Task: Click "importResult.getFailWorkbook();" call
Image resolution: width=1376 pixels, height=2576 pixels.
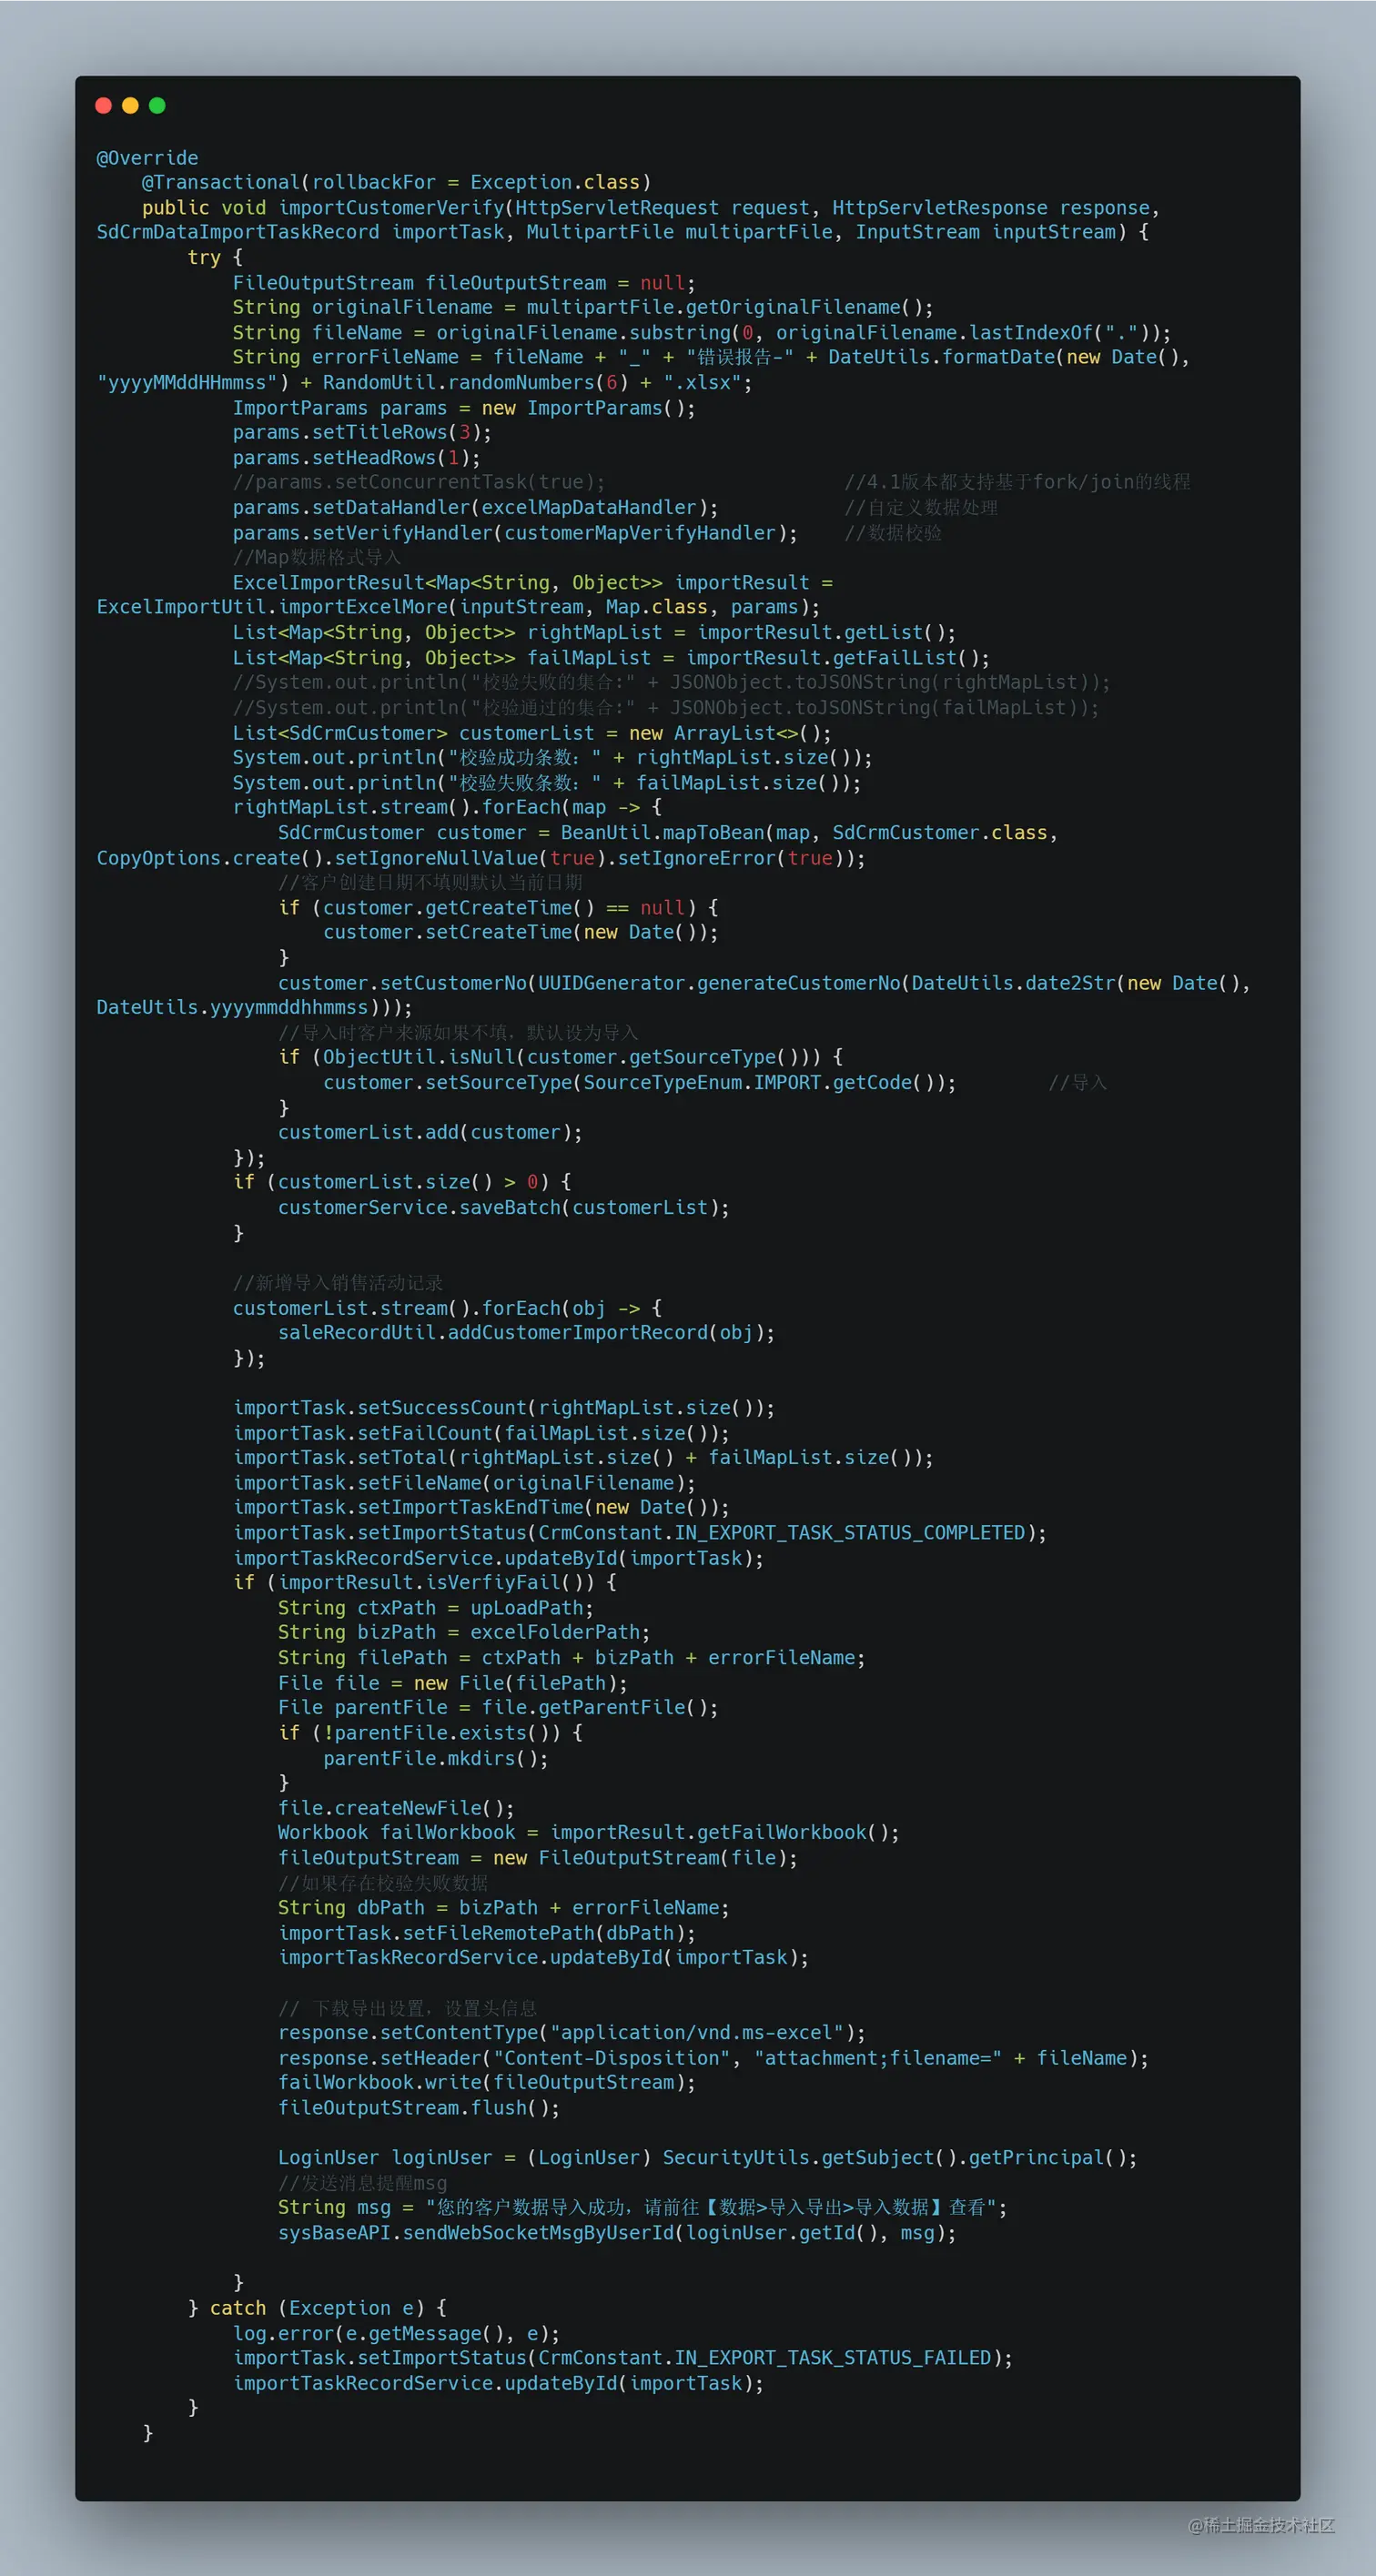Action: point(725,1833)
